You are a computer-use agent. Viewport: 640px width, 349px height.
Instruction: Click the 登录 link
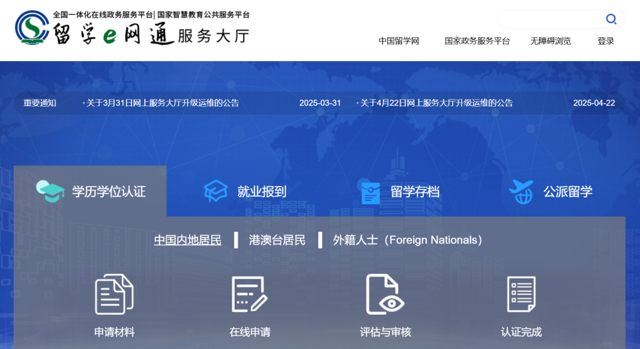pyautogui.click(x=606, y=41)
